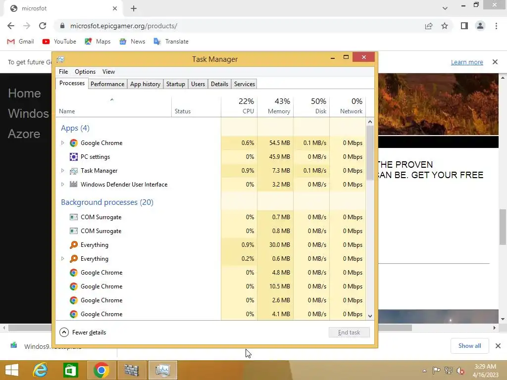Sort processes by Name column

[113, 106]
